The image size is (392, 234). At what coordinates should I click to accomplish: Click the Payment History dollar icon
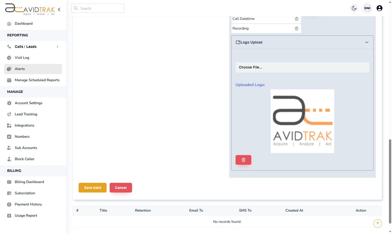pos(9,204)
